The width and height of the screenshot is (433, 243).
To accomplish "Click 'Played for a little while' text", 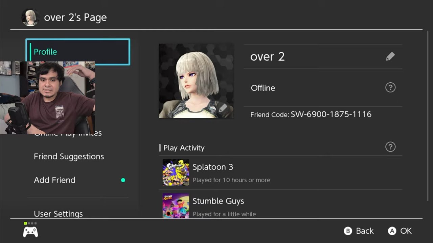I will (224, 214).
